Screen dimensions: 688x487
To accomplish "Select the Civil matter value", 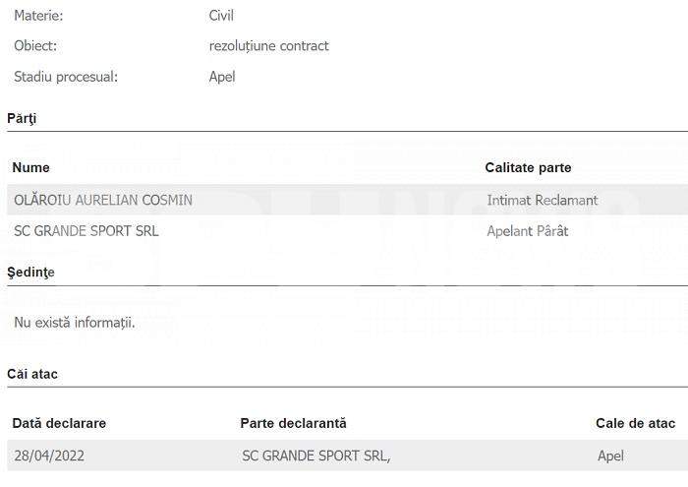I will pos(221,16).
